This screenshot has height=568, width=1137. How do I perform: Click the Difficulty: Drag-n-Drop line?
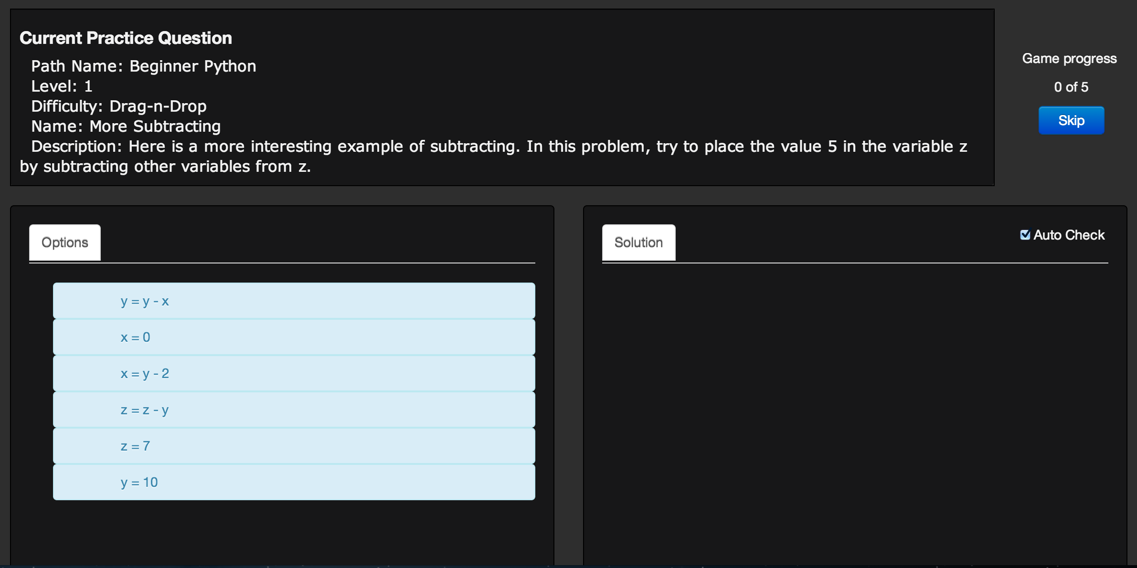coord(118,106)
